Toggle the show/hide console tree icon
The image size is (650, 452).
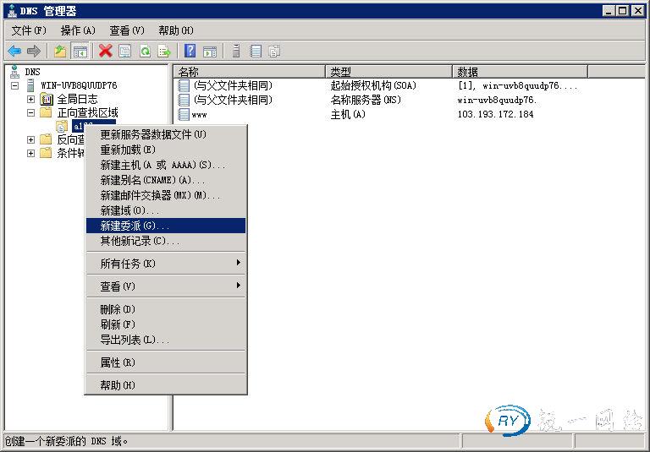pyautogui.click(x=80, y=52)
